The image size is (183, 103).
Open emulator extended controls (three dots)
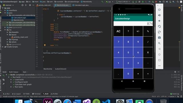pyautogui.click(x=159, y=66)
